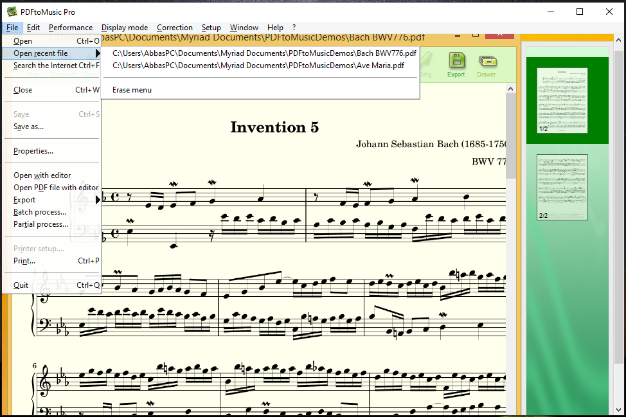Select page 1/2 thumbnail

pos(562,101)
